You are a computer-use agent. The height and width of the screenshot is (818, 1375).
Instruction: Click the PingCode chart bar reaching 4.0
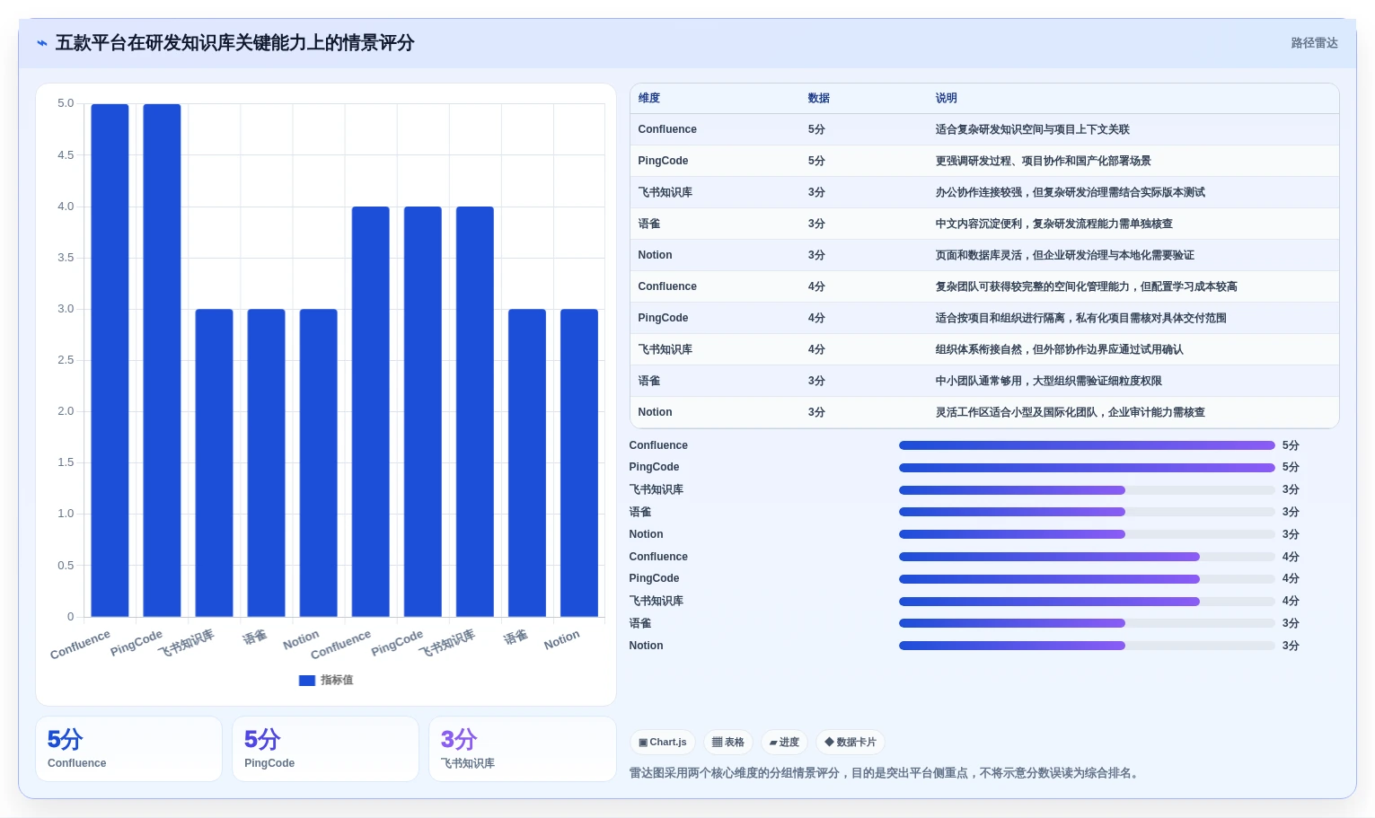coord(423,411)
